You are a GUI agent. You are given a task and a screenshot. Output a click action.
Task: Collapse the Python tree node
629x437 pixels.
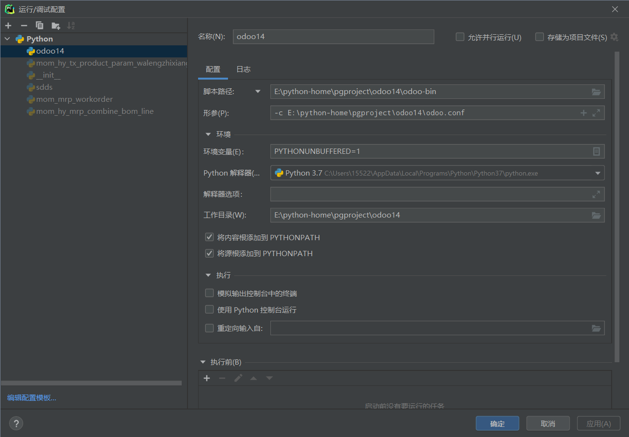click(x=7, y=39)
